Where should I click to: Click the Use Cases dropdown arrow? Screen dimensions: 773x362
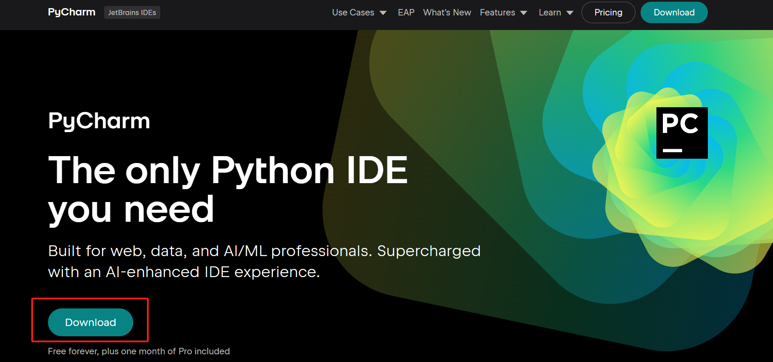point(383,13)
